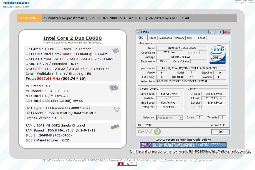The image size is (255, 170).
Task: Click the motherboard icon beside MB Brand
Action: pyautogui.click(x=114, y=88)
